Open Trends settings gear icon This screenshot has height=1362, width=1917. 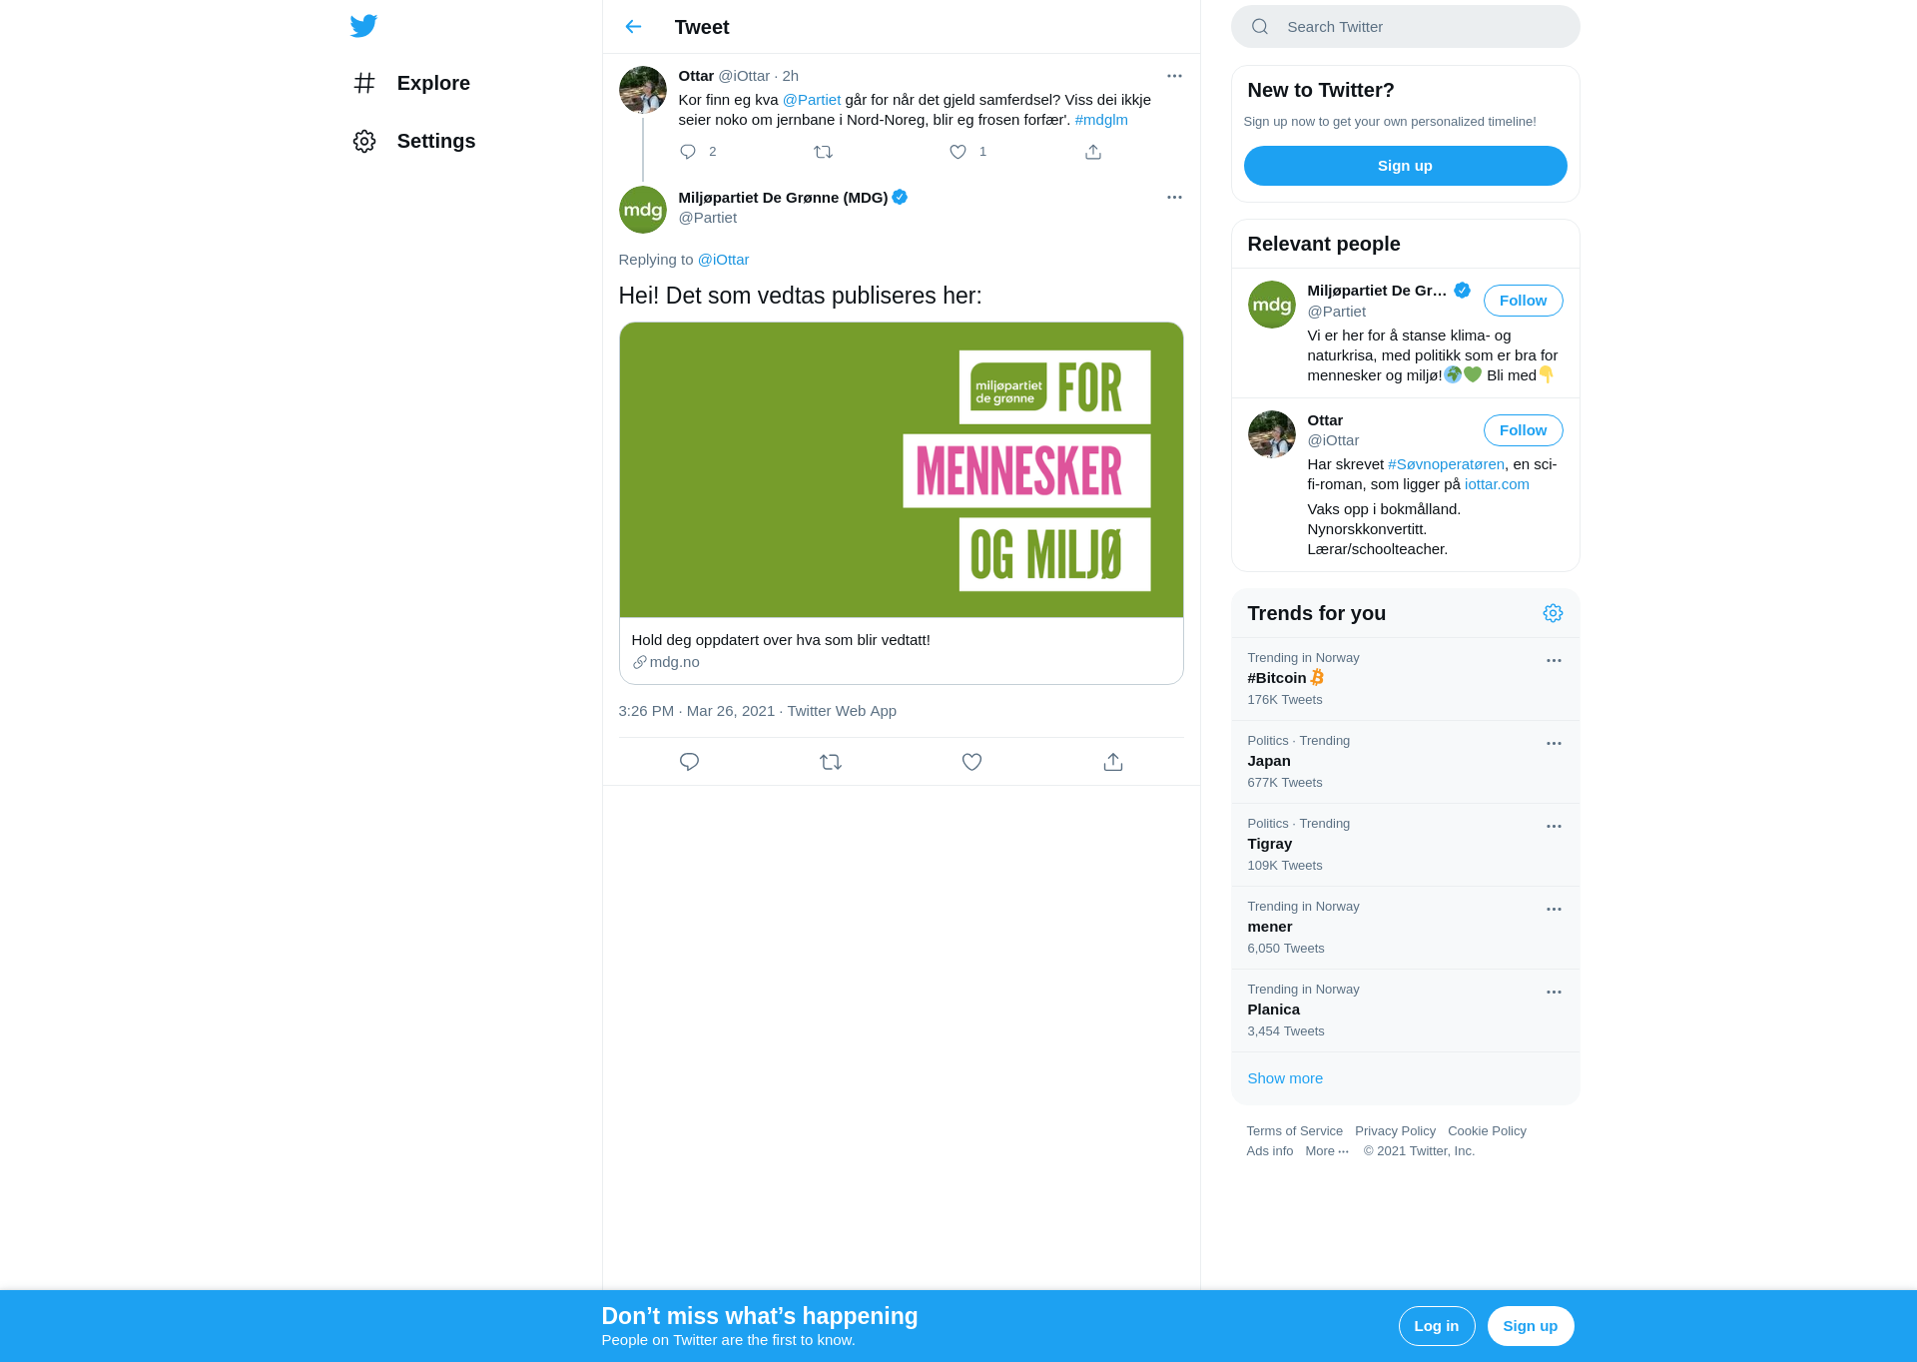(x=1553, y=613)
